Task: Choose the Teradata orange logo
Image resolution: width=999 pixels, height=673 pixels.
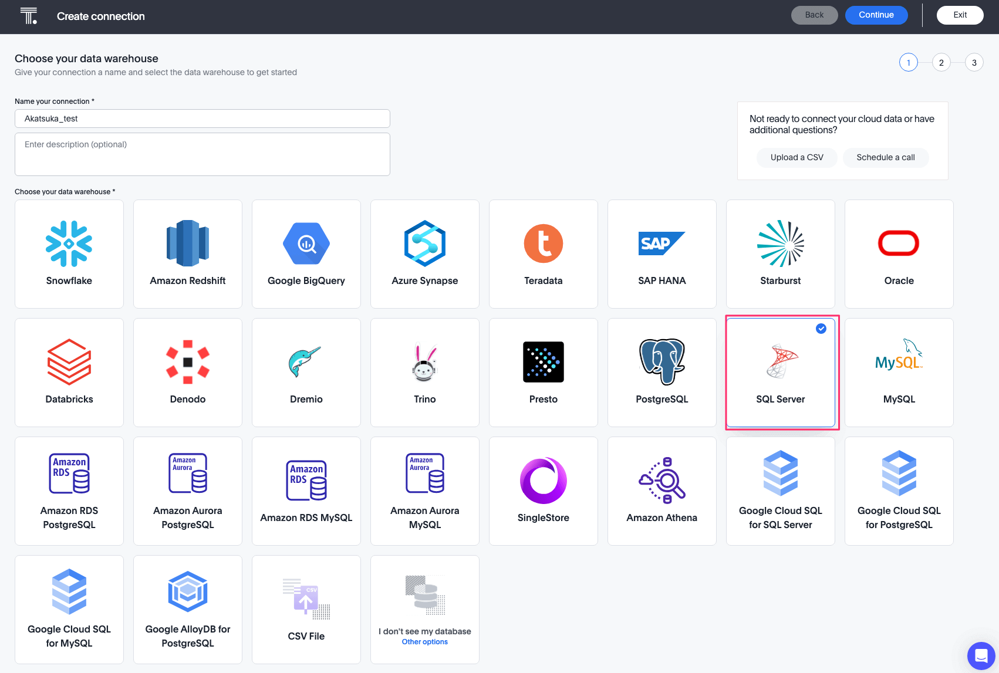Action: (544, 244)
